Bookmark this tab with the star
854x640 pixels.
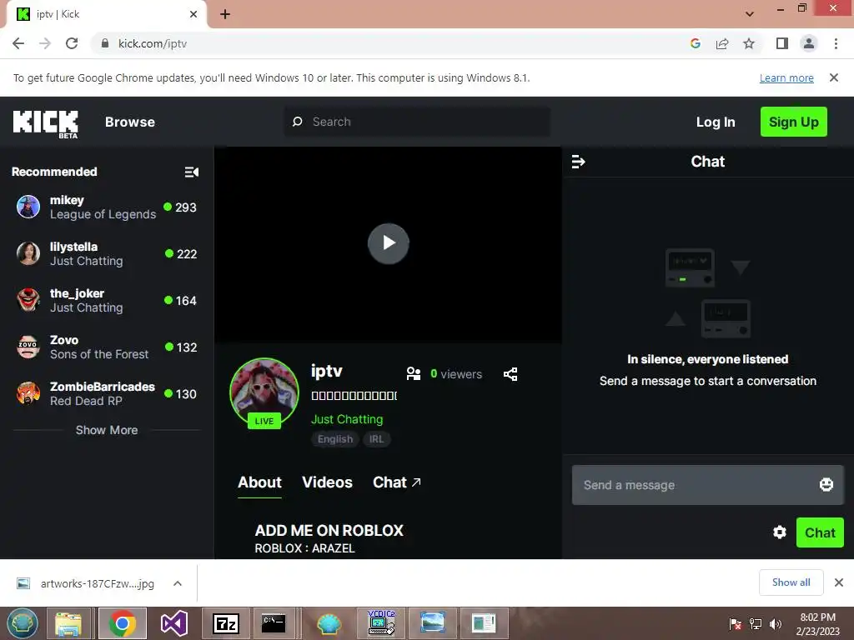pos(749,43)
